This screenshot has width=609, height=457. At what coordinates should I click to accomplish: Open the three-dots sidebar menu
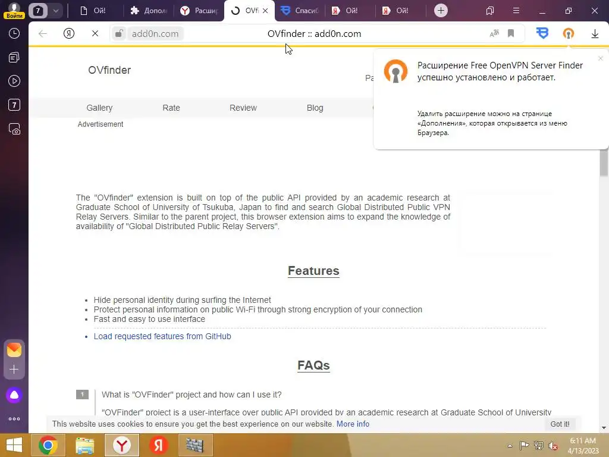pyautogui.click(x=14, y=419)
